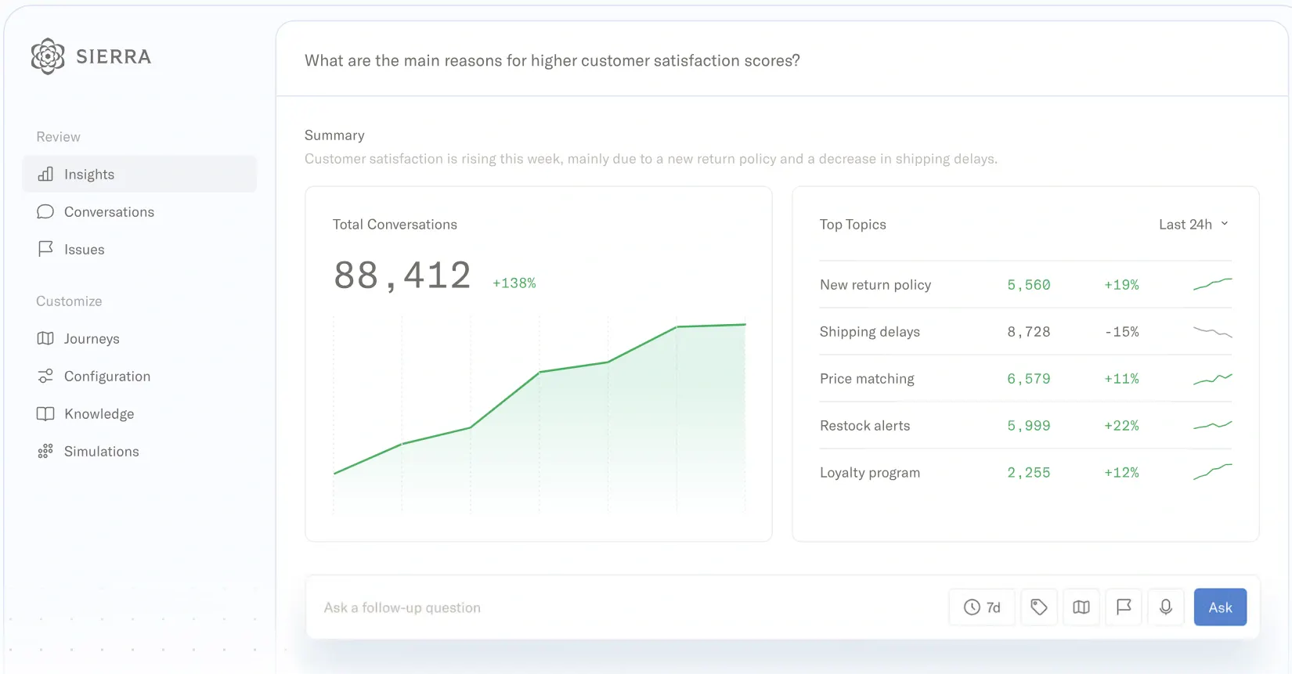Click the 6,579 value
Image resolution: width=1292 pixels, height=674 pixels.
(1029, 379)
